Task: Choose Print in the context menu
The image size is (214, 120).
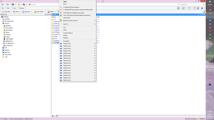Action: coord(78,4)
